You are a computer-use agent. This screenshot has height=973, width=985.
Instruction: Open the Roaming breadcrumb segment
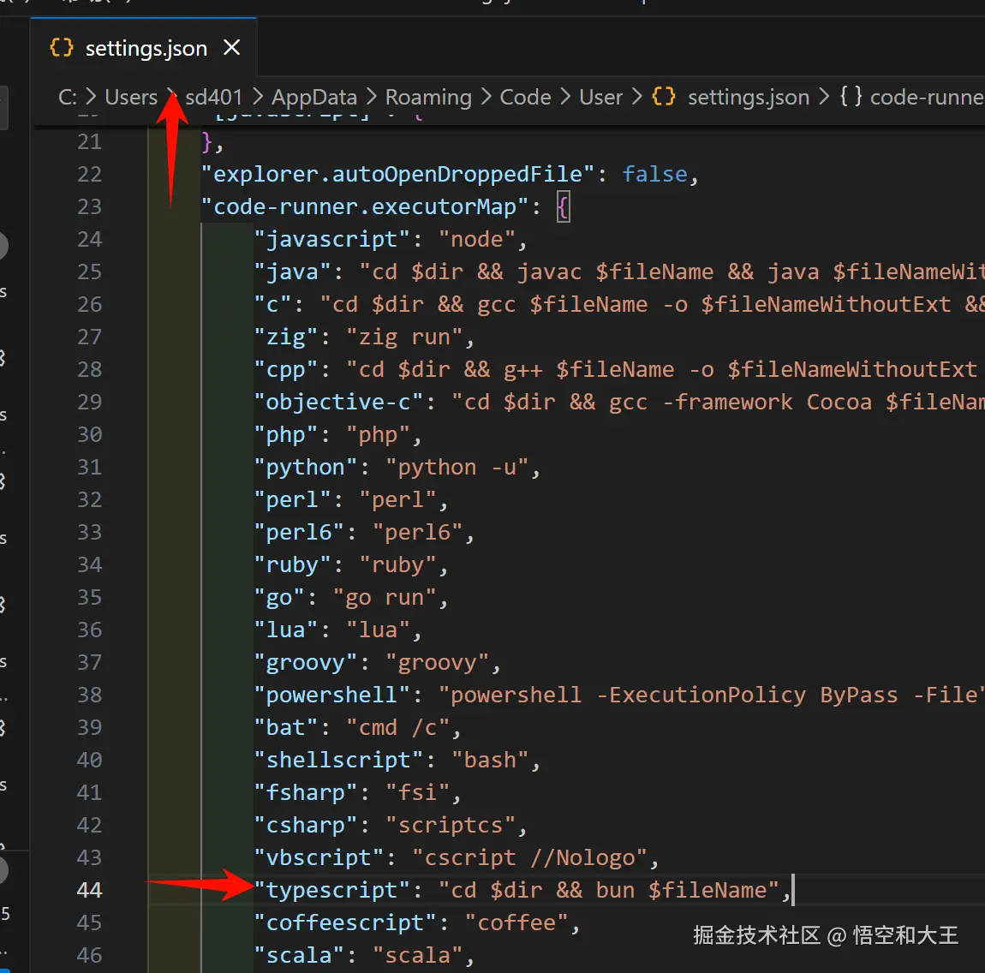(x=427, y=98)
